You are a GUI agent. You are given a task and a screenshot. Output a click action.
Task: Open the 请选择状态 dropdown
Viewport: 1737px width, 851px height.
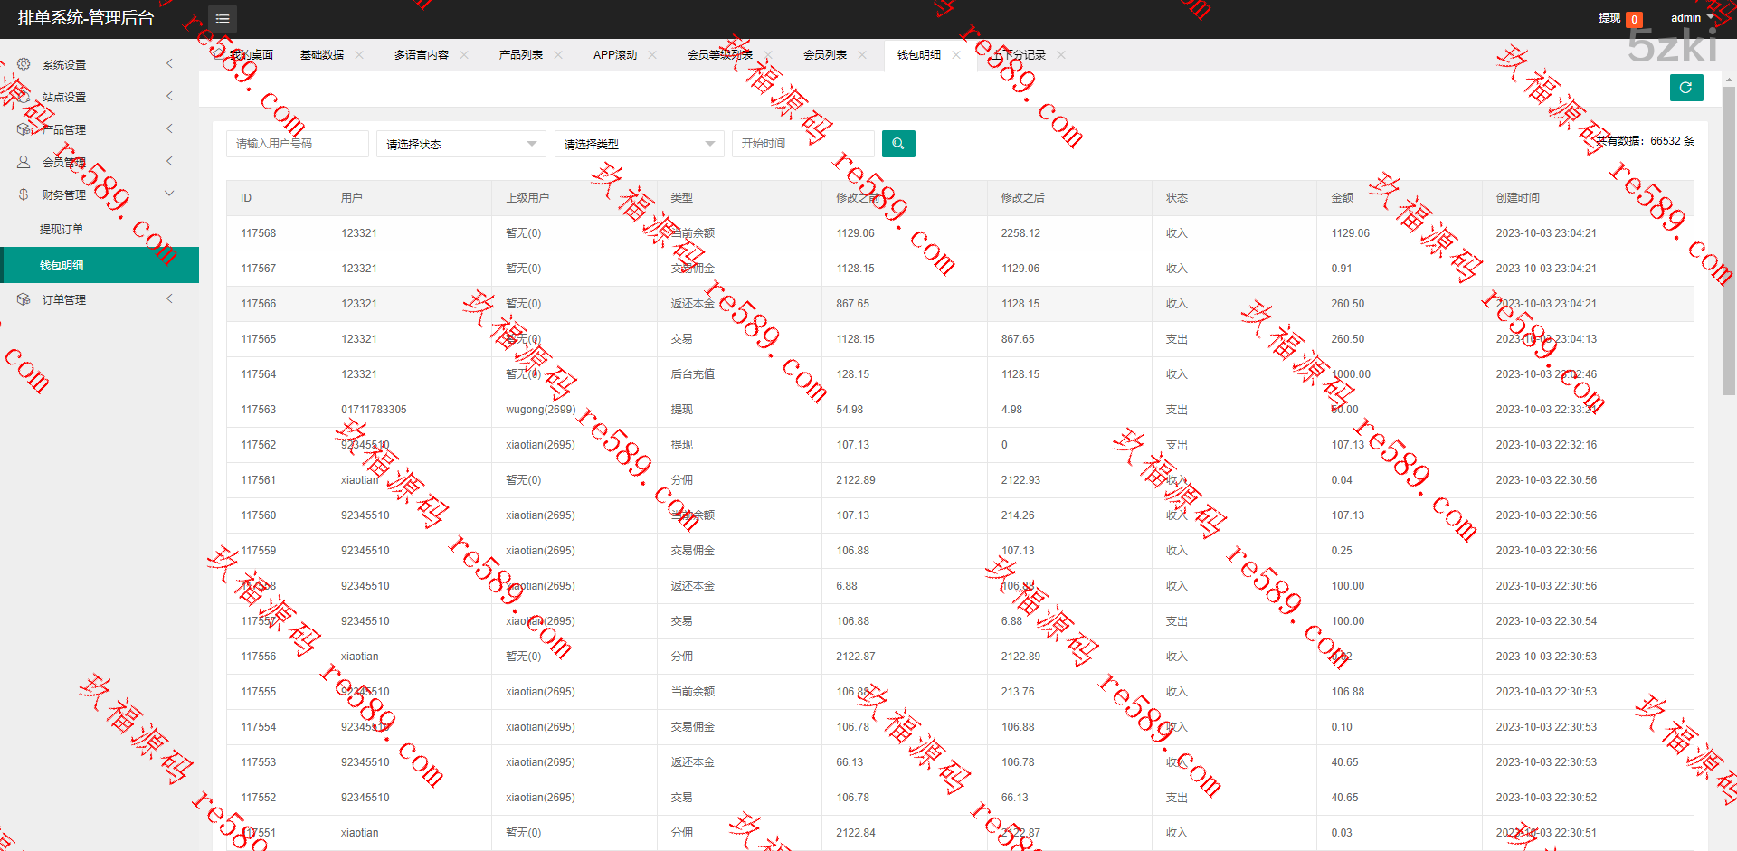(460, 144)
